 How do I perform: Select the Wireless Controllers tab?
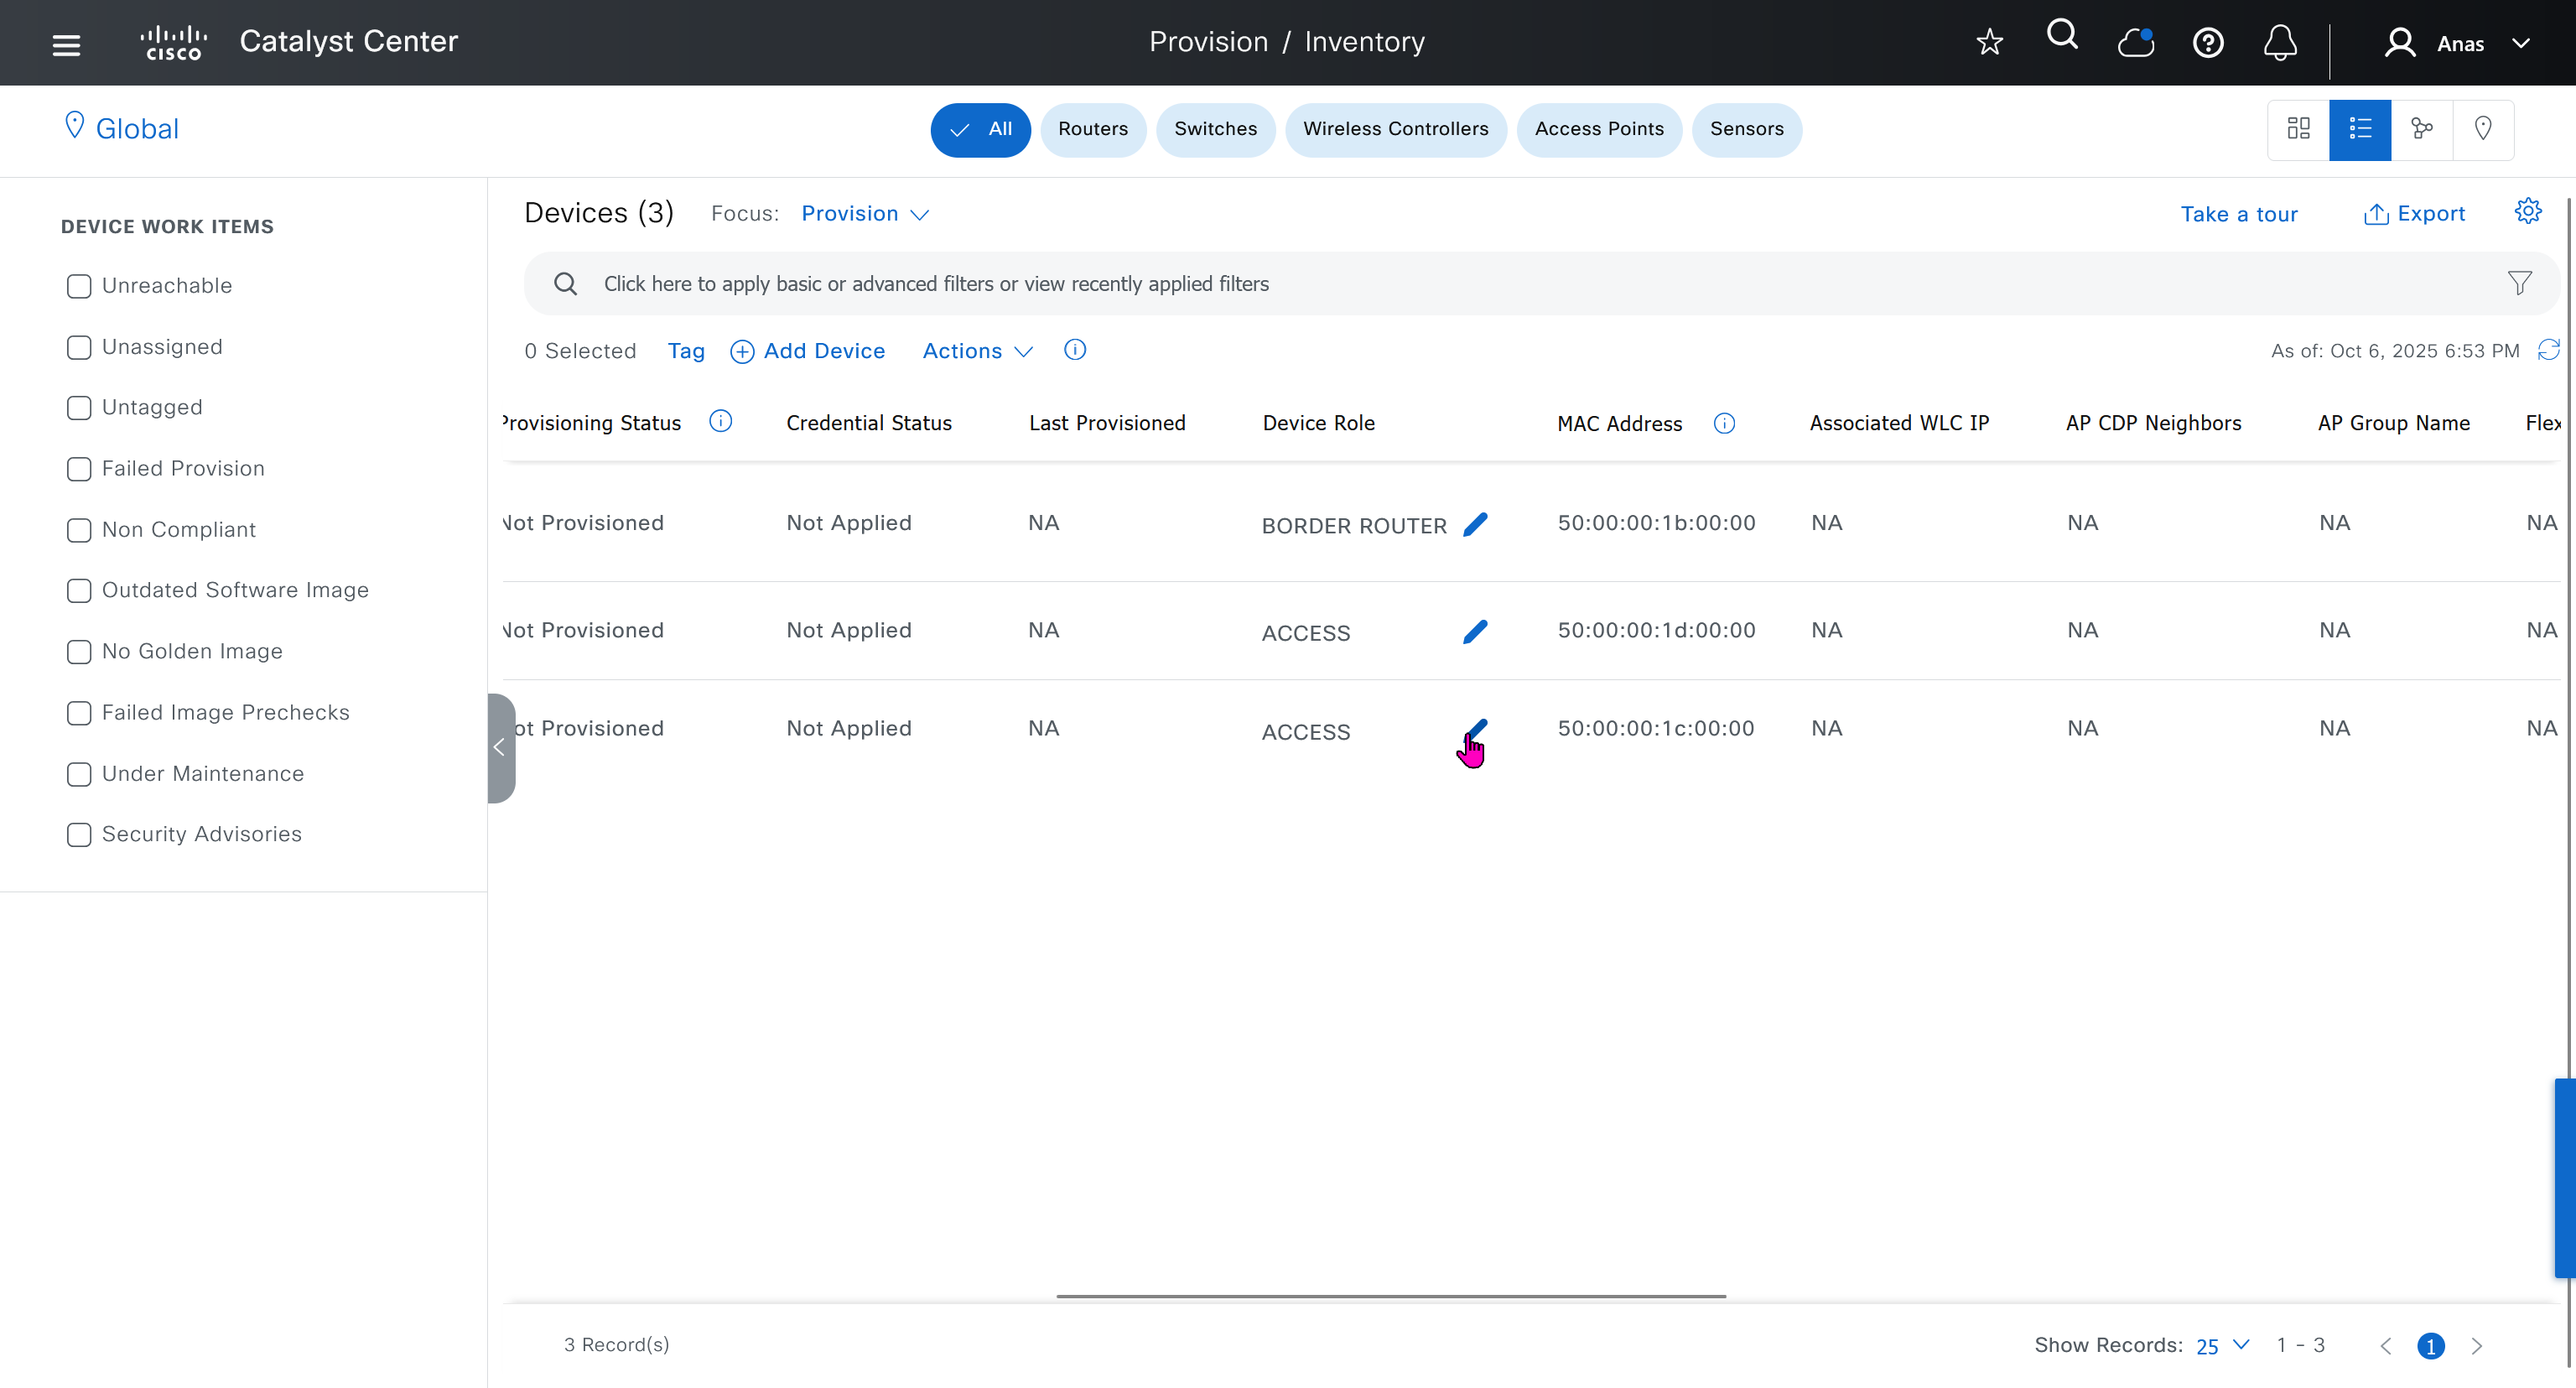pos(1395,129)
